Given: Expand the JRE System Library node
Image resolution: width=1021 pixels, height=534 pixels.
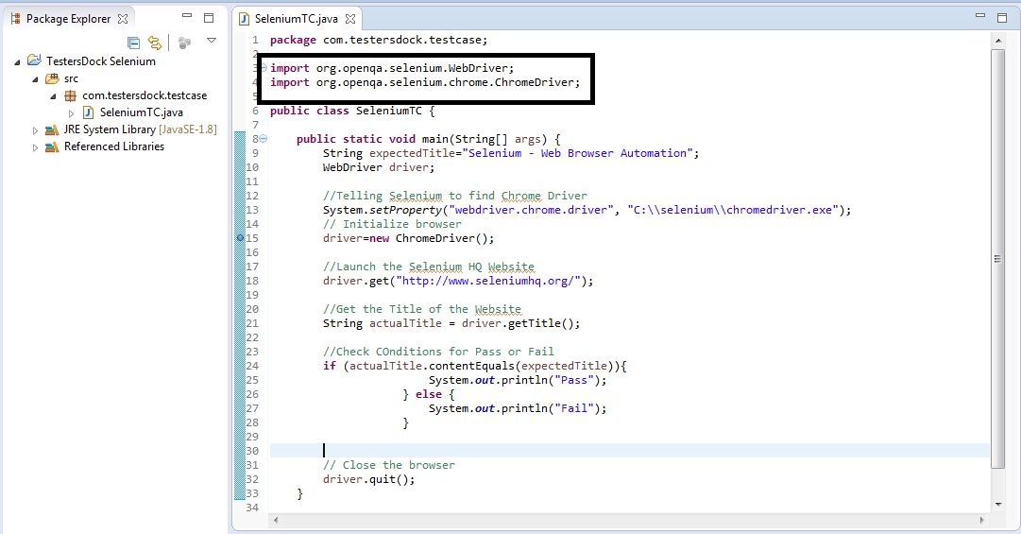Looking at the screenshot, I should click(35, 130).
